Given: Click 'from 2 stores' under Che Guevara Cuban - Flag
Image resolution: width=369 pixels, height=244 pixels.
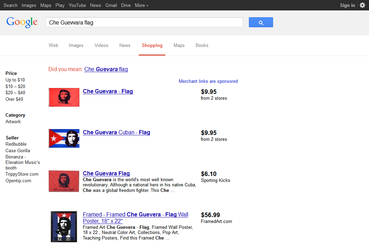Looking at the screenshot, I should [214, 139].
